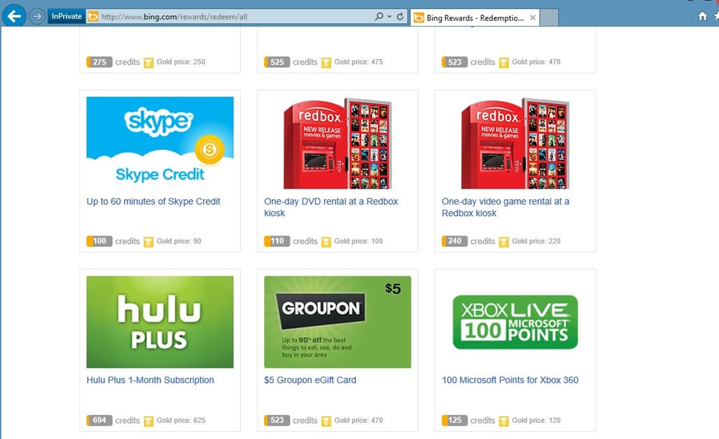Viewport: 719px width, 439px height.
Task: Click the bing.com URL address field
Action: [x=235, y=16]
